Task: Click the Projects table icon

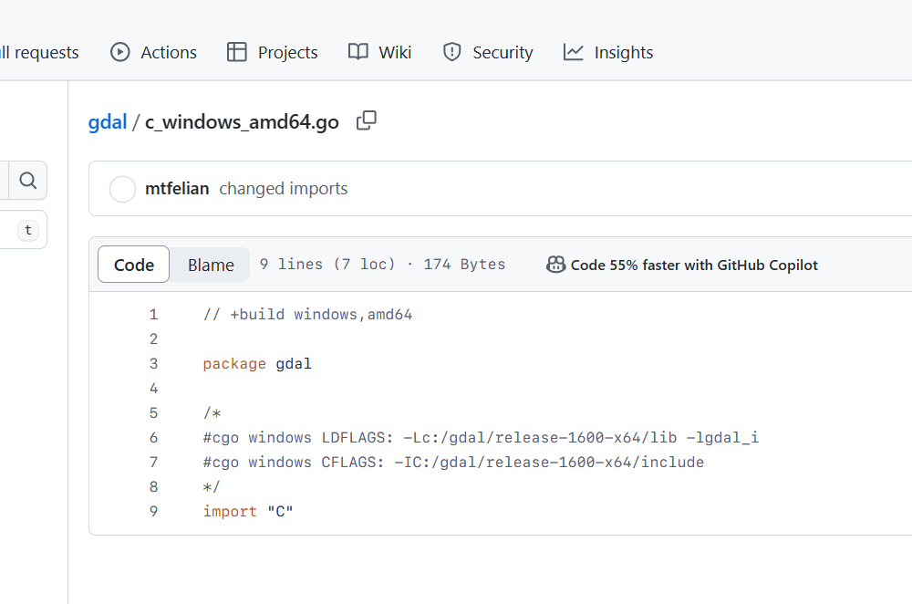Action: click(237, 52)
